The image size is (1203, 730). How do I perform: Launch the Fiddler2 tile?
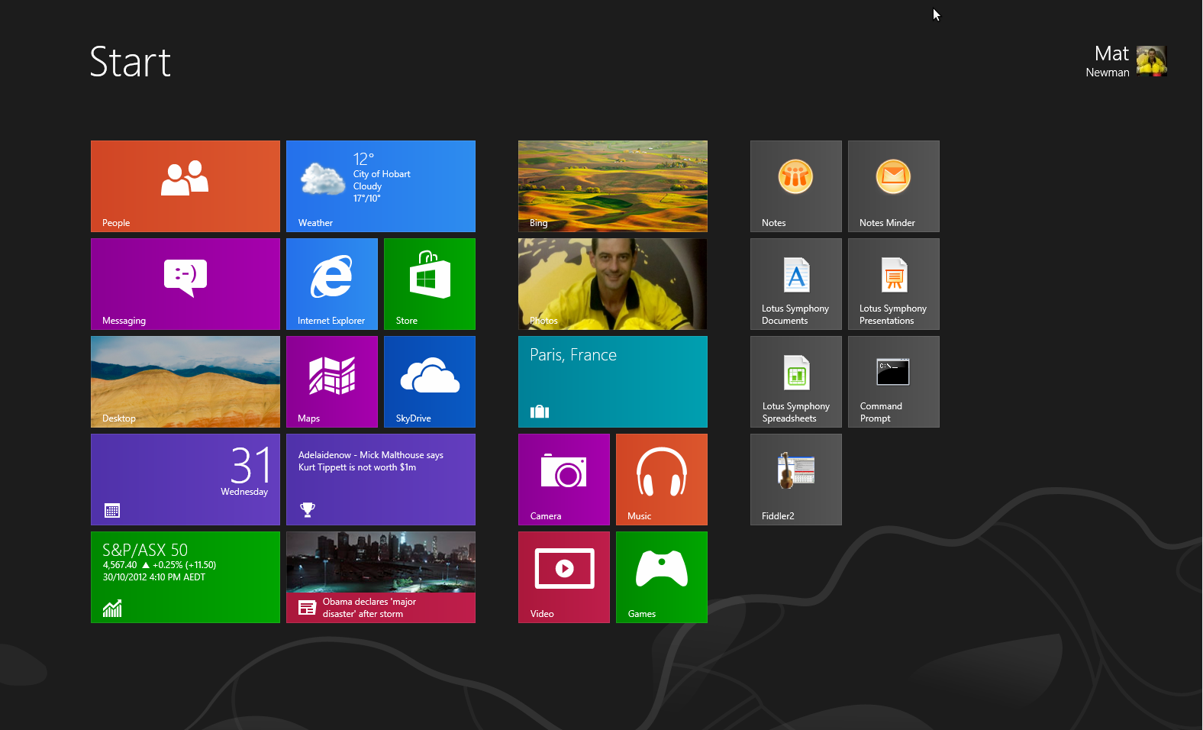796,480
